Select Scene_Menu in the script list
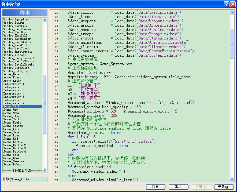Screen dimensions: 237x192 click(x=12, y=113)
